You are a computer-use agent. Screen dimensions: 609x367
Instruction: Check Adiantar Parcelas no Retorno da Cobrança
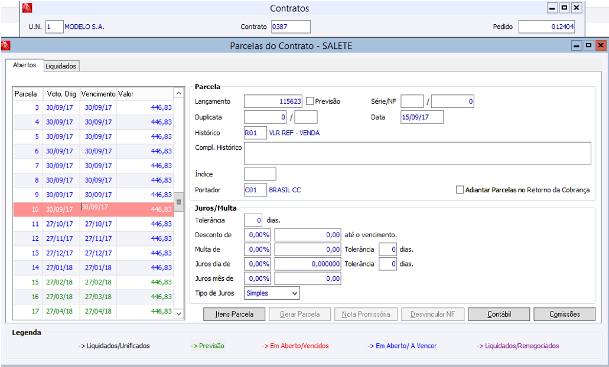[460, 190]
